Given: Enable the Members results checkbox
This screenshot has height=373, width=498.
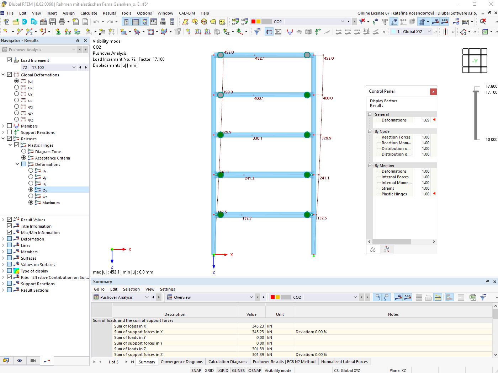Looking at the screenshot, I should point(10,126).
